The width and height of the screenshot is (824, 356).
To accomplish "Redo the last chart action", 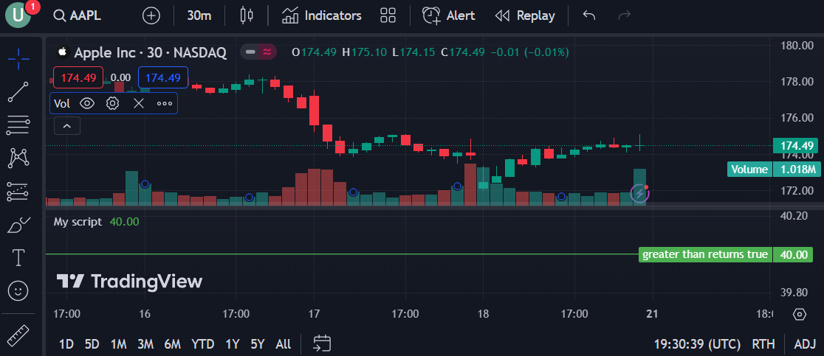I will click(x=625, y=15).
